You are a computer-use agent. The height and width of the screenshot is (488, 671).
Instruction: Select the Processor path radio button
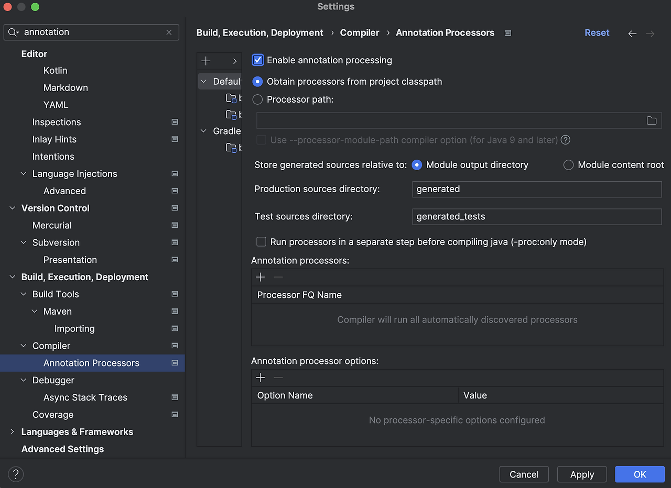click(258, 99)
